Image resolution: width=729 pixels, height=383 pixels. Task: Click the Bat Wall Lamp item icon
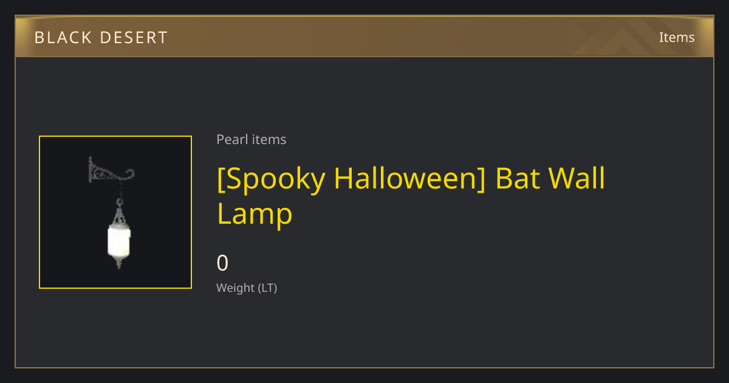pyautogui.click(x=115, y=212)
